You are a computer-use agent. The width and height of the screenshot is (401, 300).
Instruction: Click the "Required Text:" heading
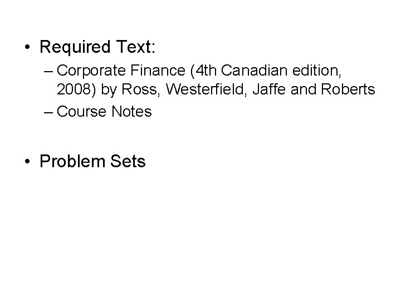98,47
